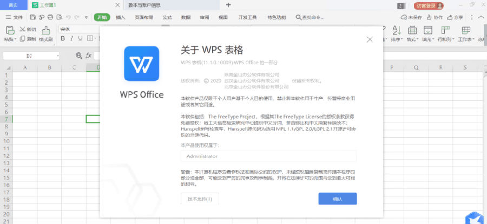Screen dimensions: 487x224
Task: Click the Technical Support (技术支持) button
Action: click(x=200, y=199)
